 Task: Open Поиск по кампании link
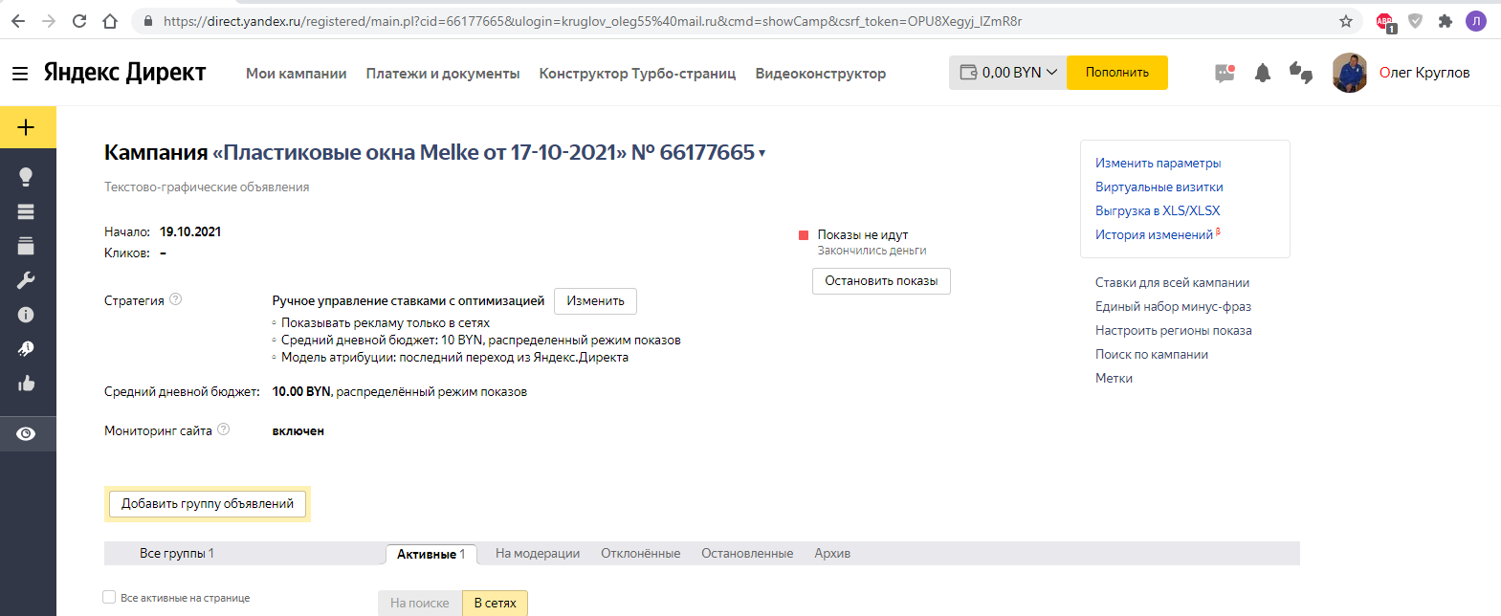point(1152,354)
